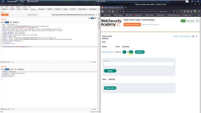Toggle request \n display button

[x=11, y=22]
